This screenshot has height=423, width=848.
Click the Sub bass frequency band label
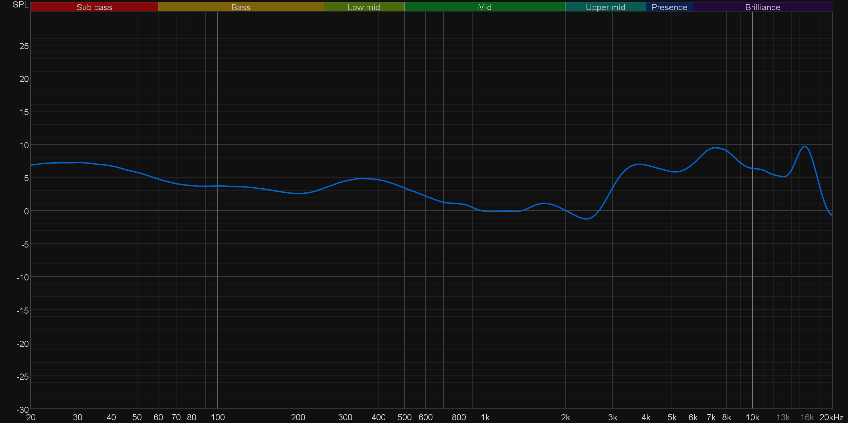tap(94, 7)
